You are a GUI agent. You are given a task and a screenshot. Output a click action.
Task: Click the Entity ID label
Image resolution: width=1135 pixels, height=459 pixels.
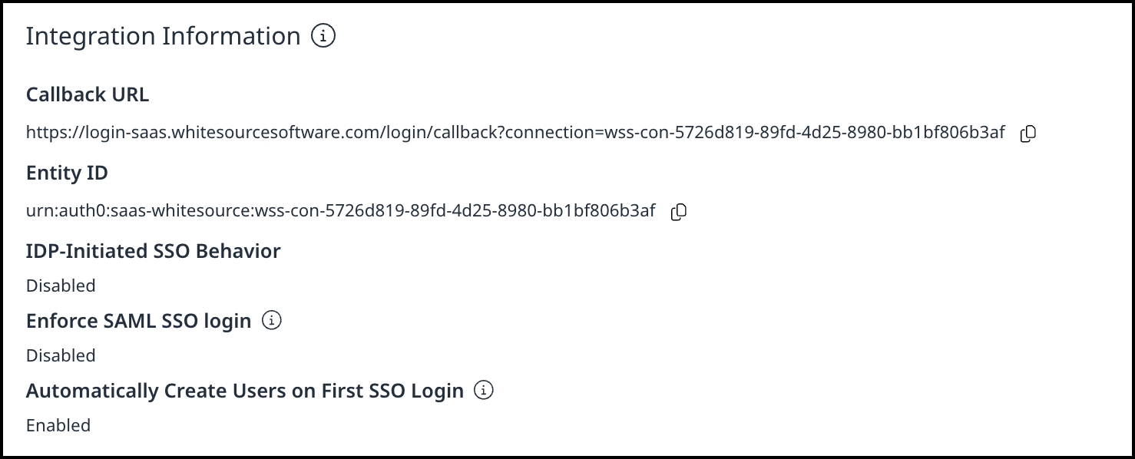pyautogui.click(x=67, y=173)
